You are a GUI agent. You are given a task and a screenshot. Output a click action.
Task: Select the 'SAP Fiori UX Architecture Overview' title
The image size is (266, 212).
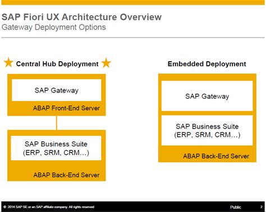[x=81, y=17]
